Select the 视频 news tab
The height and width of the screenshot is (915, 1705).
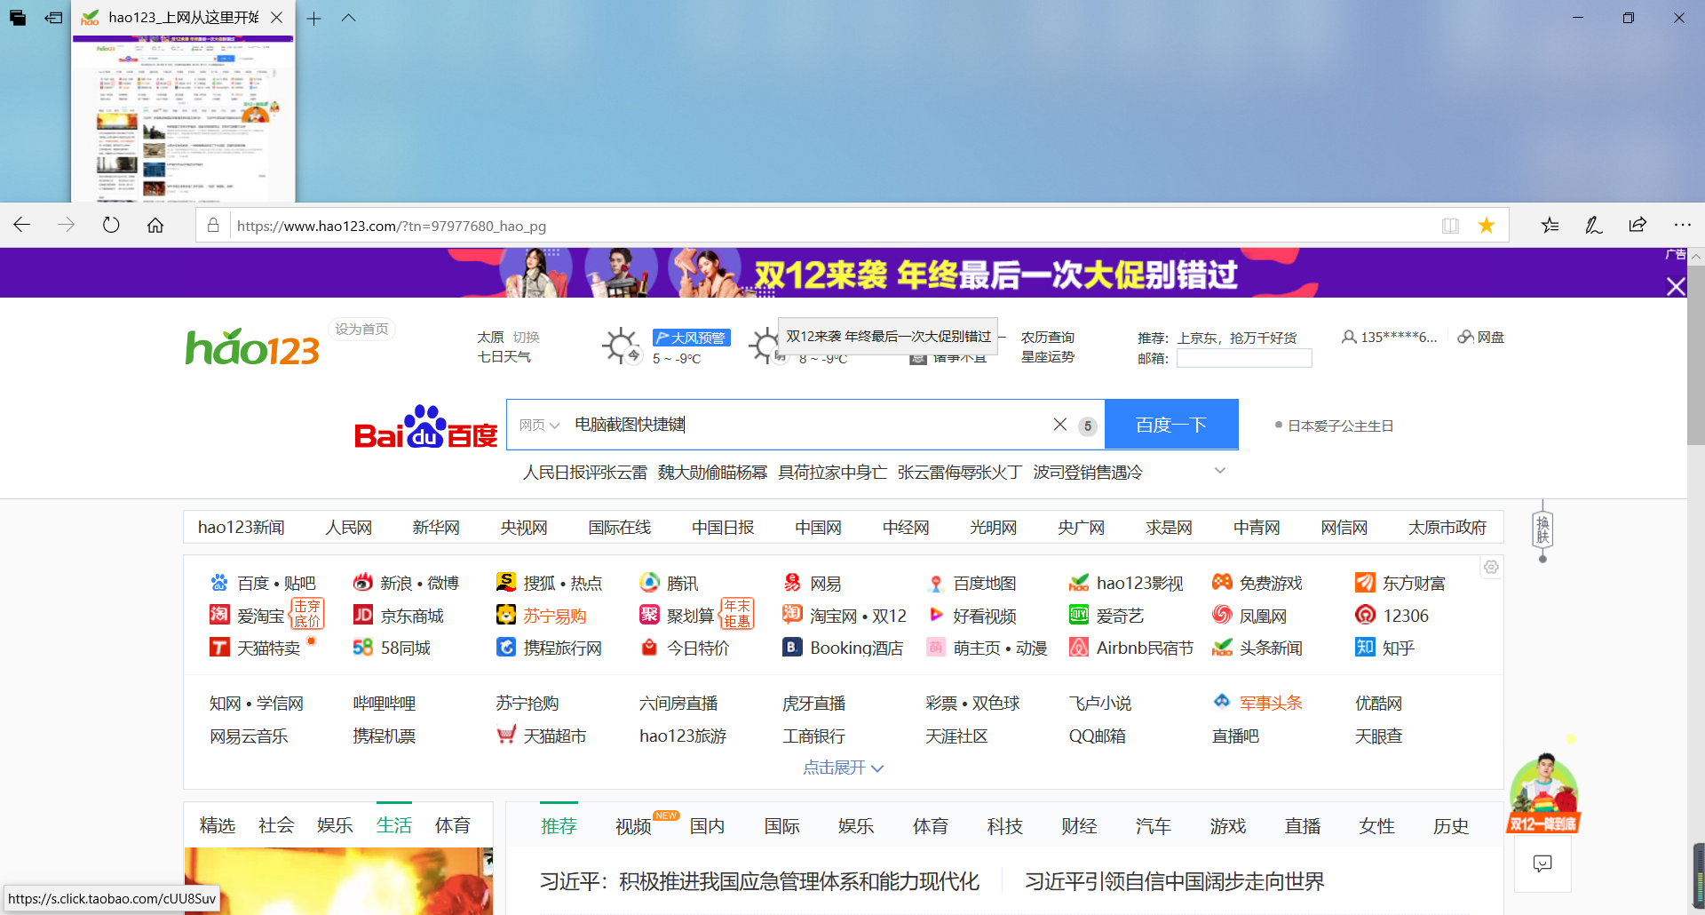633,826
